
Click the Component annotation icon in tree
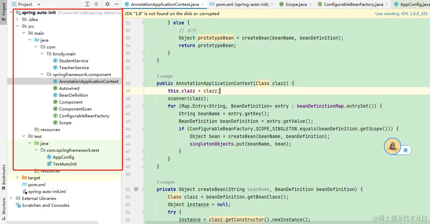[55, 102]
